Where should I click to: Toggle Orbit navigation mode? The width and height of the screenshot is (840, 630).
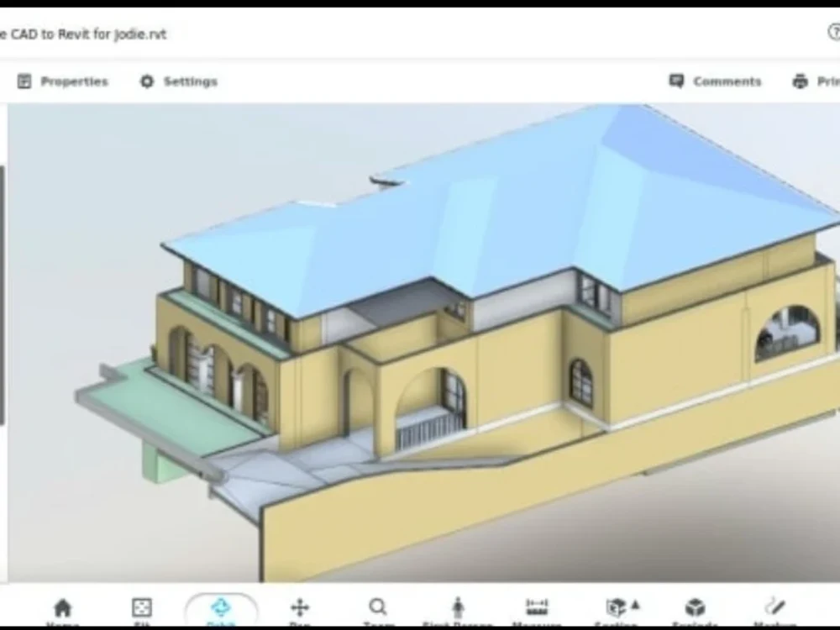(220, 606)
